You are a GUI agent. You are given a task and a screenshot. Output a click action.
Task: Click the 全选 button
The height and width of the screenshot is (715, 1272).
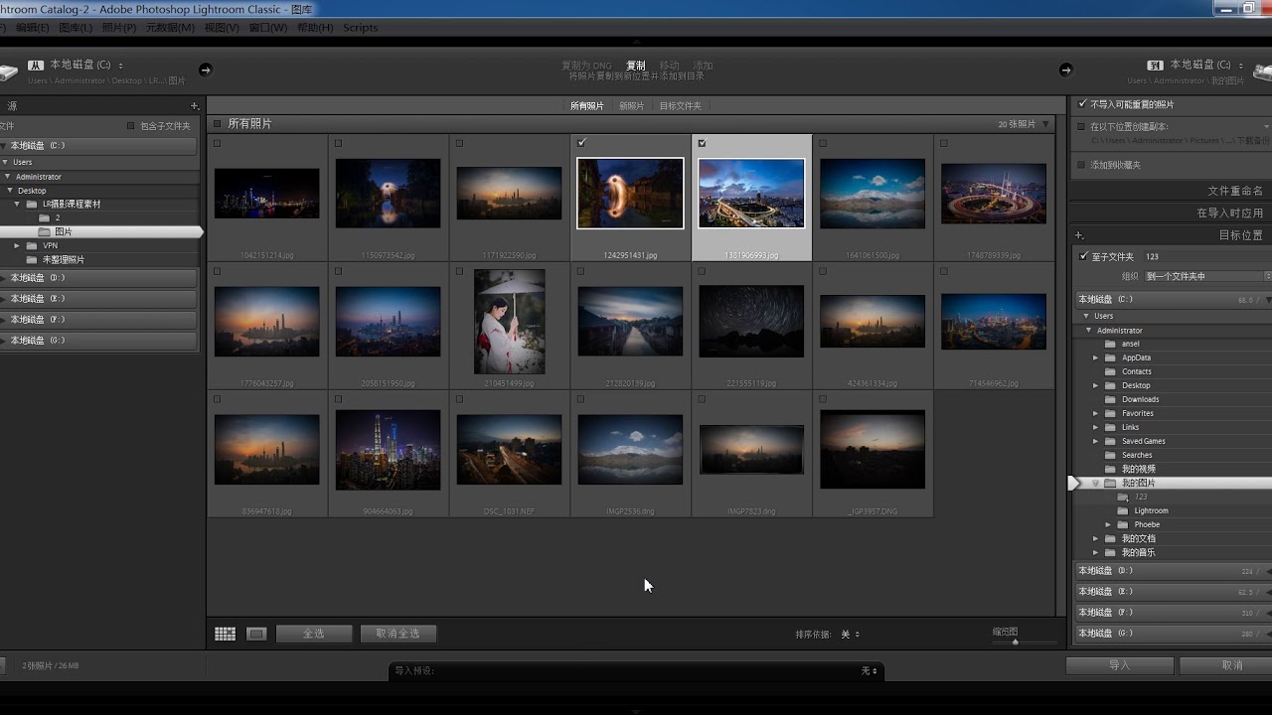coord(314,634)
